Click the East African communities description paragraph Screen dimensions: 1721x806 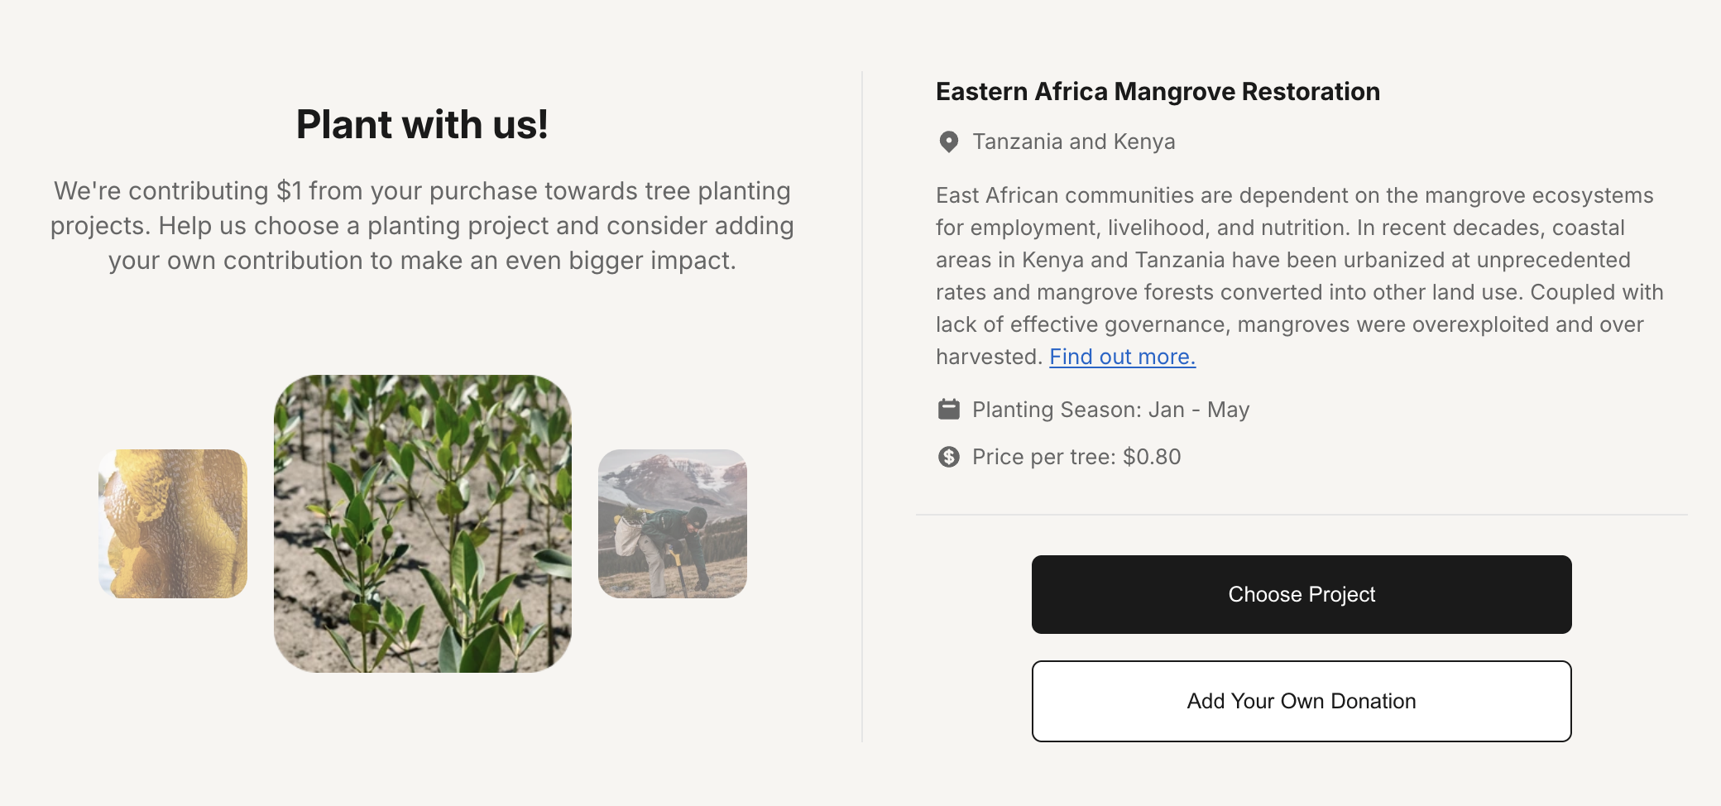tap(1299, 260)
